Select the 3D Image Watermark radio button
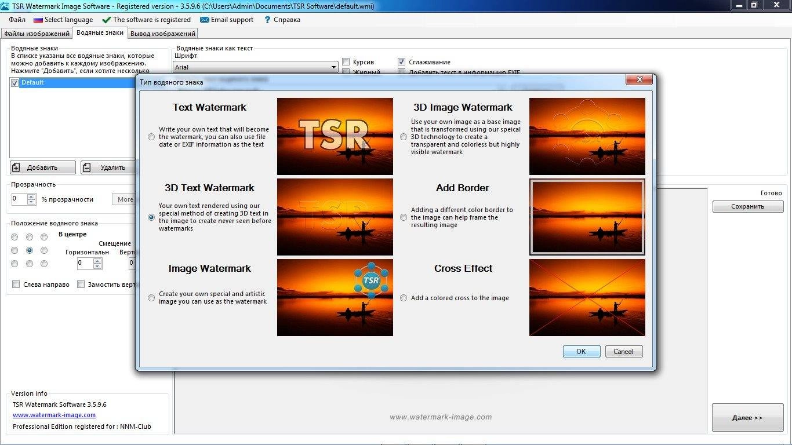Viewport: 792px width, 445px height. tap(404, 137)
